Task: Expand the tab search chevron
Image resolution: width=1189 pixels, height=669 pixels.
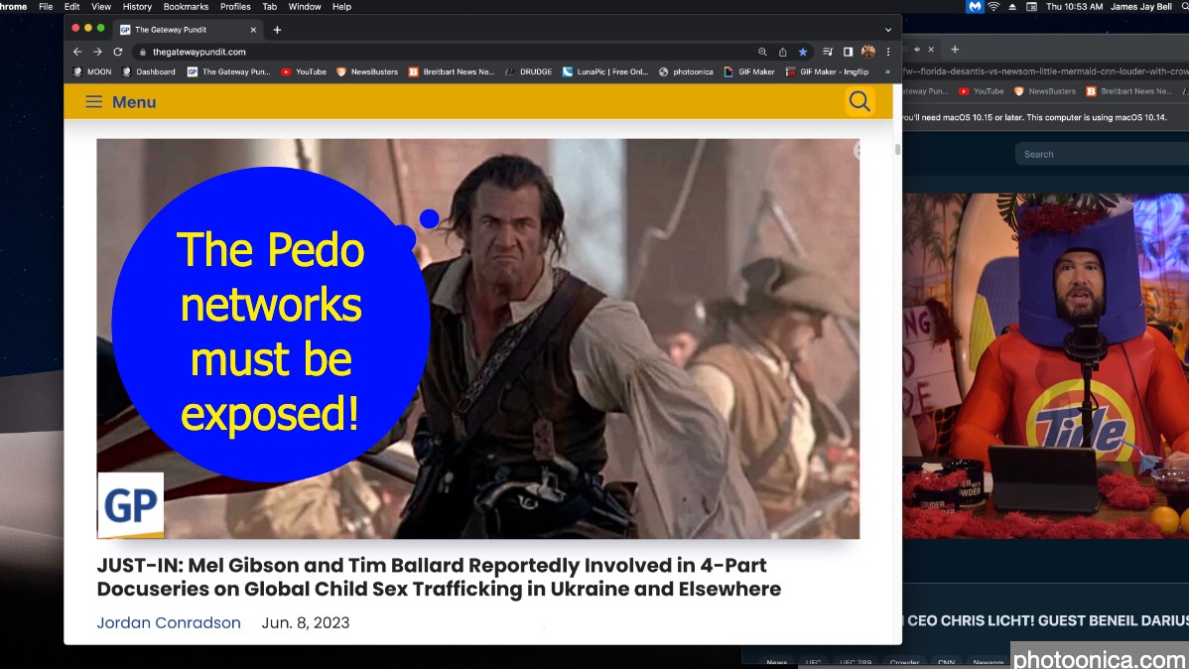Action: pos(888,30)
